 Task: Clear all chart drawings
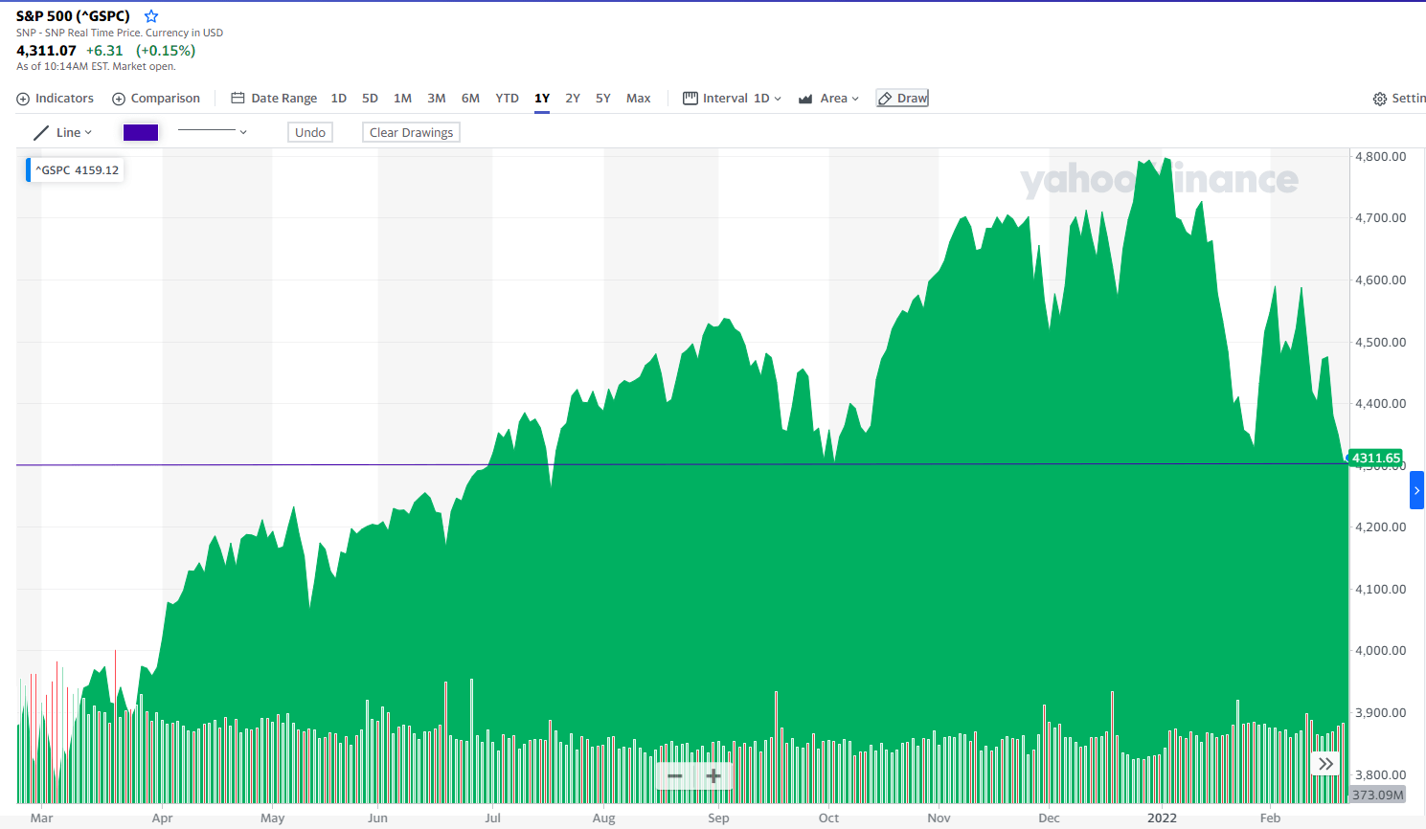click(410, 131)
